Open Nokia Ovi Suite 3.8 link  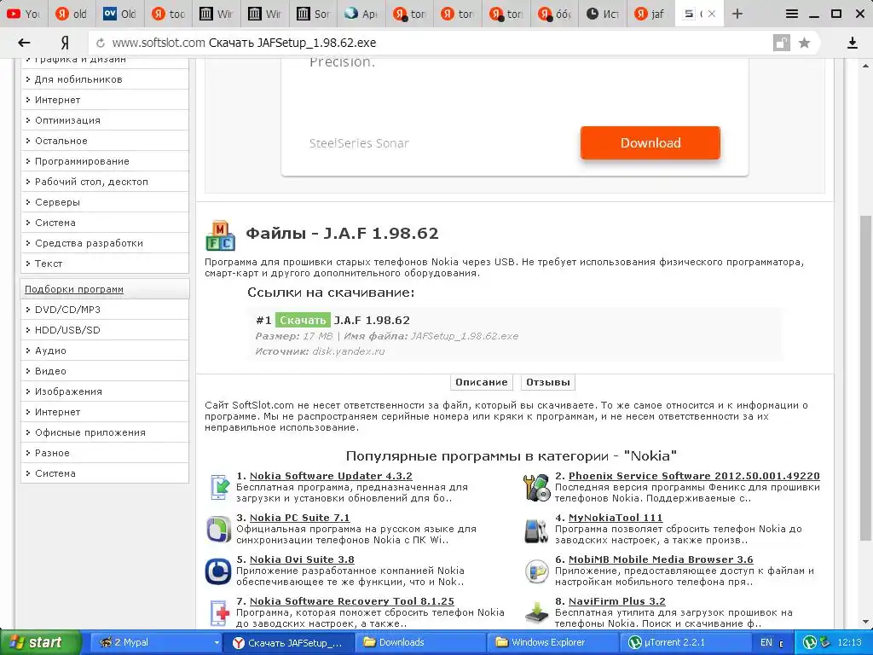click(302, 559)
